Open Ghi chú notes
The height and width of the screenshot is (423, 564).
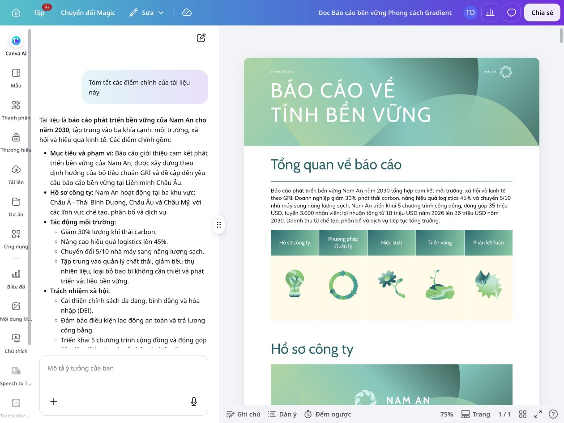coord(243,414)
